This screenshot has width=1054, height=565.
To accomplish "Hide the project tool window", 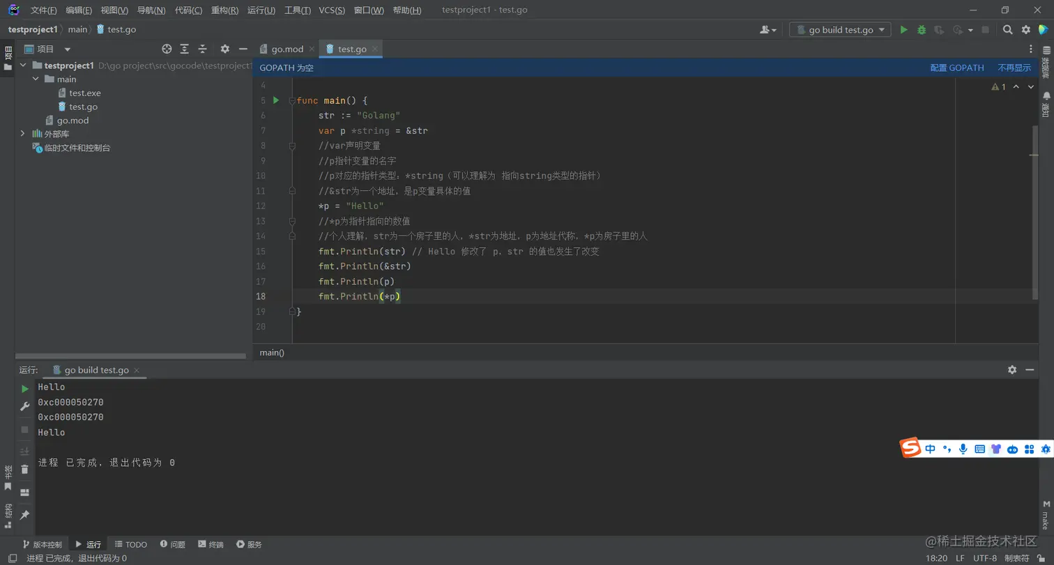I will (243, 49).
